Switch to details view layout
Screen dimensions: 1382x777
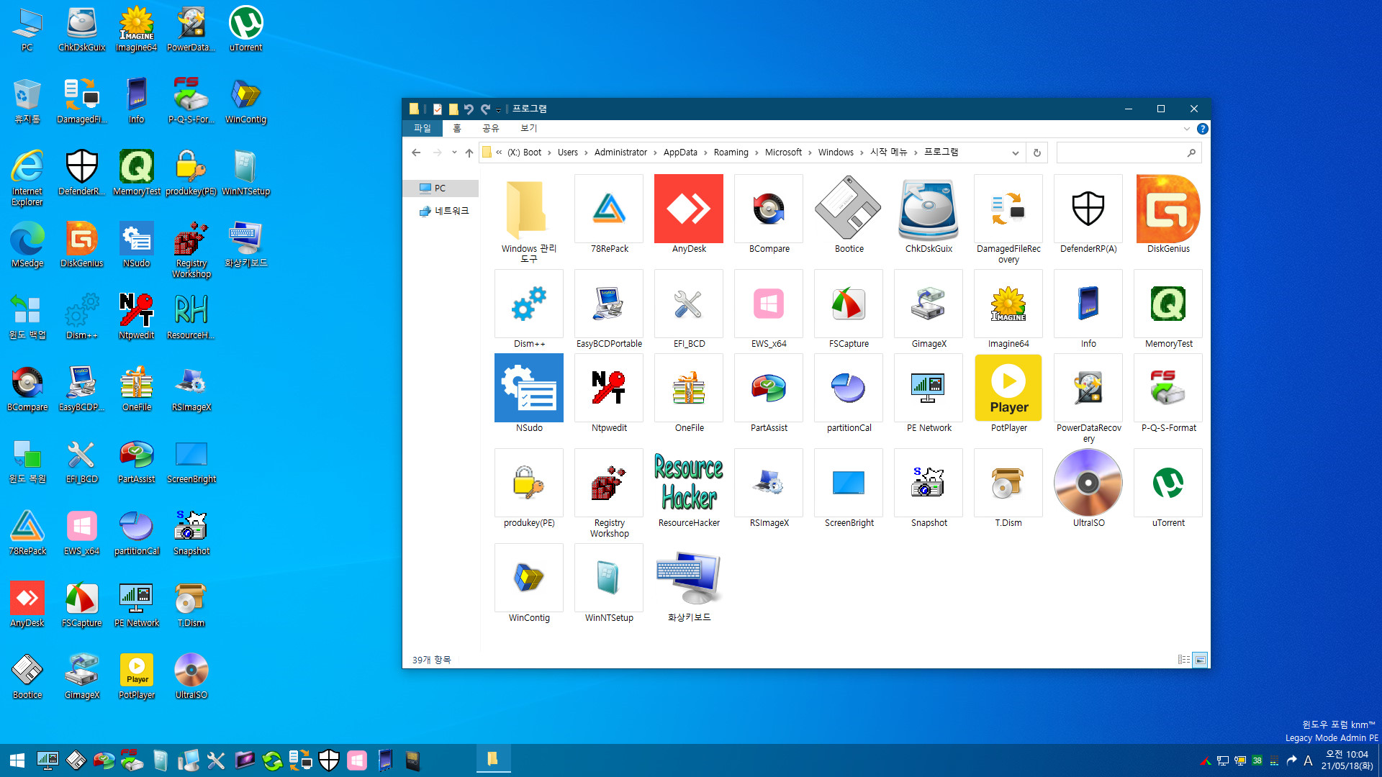pos(1183,660)
